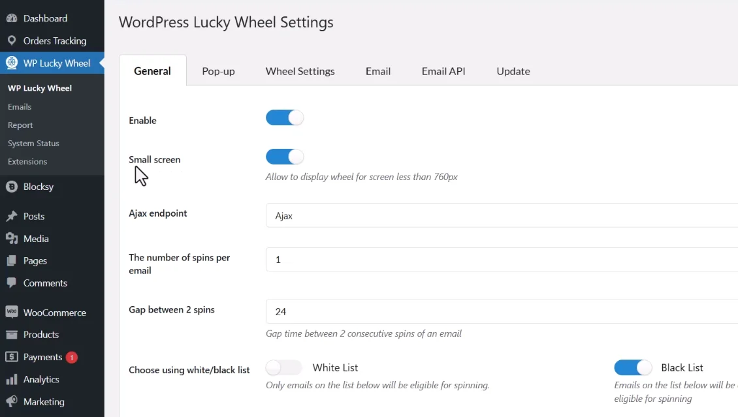738x417 pixels.
Task: Click 'Only emails on the list below' description
Action: [x=377, y=385]
